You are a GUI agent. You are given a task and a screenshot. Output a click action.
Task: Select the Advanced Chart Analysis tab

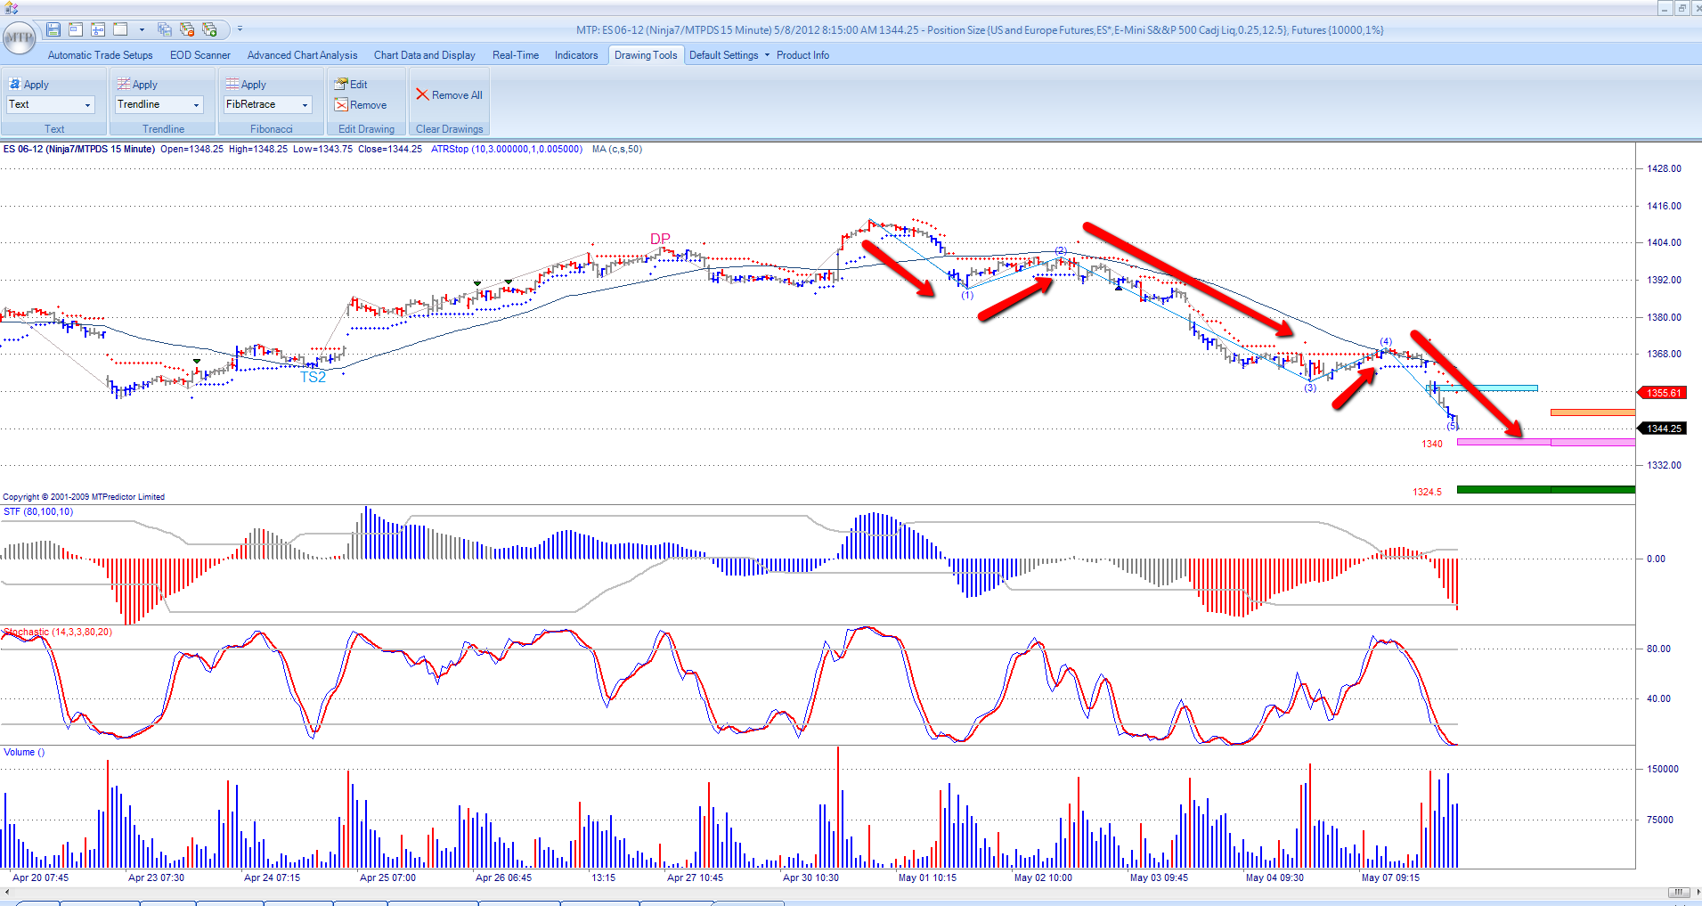pos(302,55)
